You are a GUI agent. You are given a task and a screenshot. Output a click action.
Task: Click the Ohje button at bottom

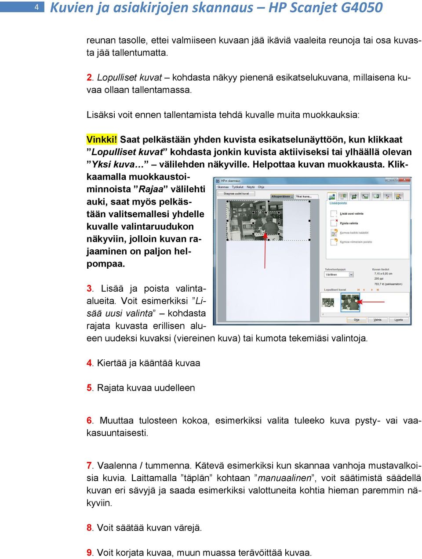point(357,320)
